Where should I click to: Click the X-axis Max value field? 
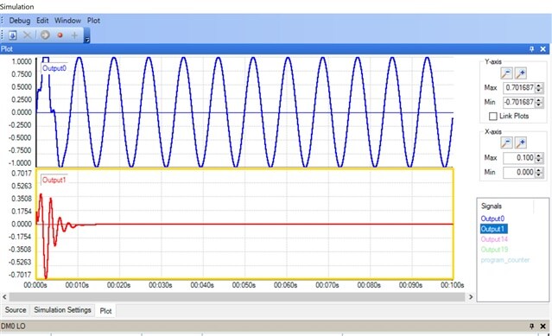(x=519, y=157)
